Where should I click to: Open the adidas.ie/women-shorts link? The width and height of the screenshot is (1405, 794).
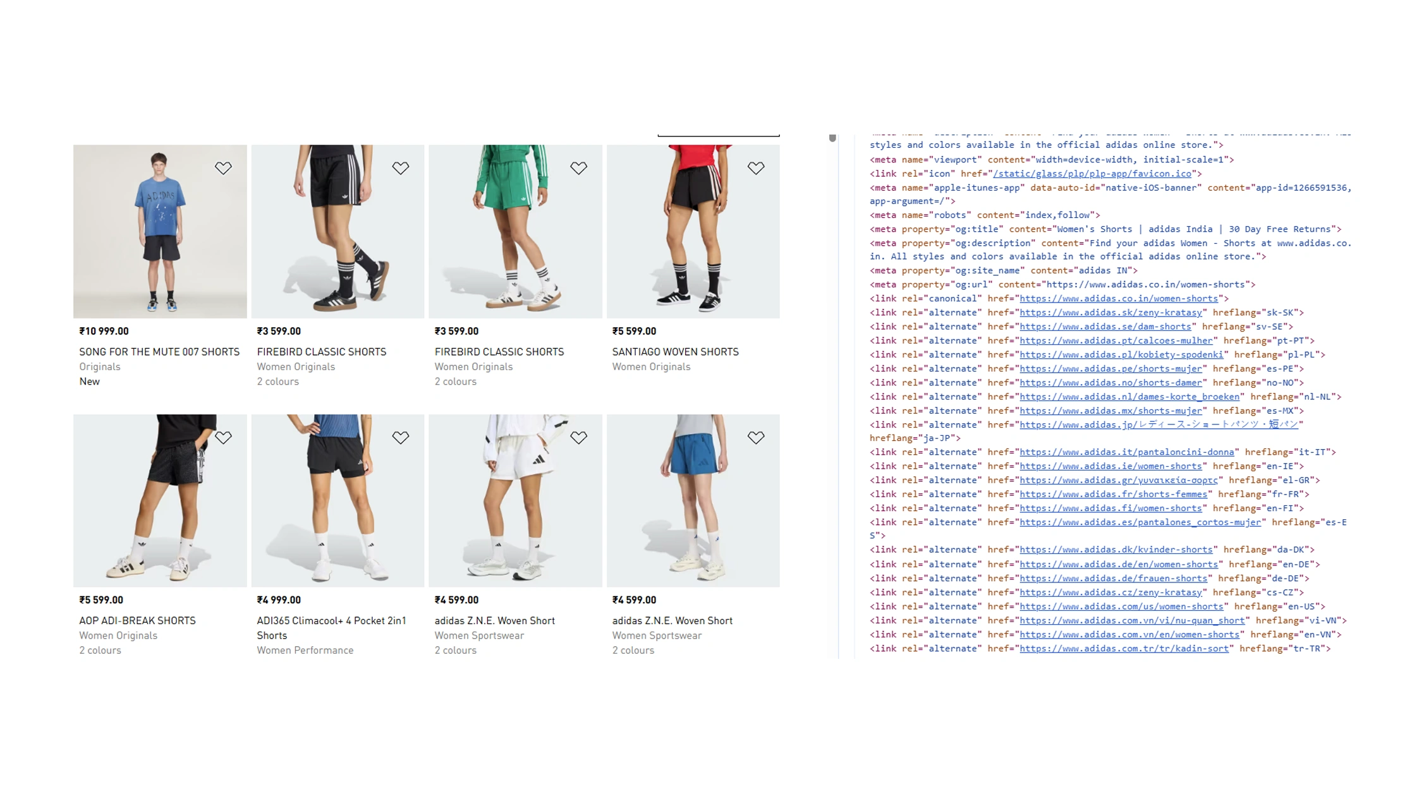(1110, 466)
